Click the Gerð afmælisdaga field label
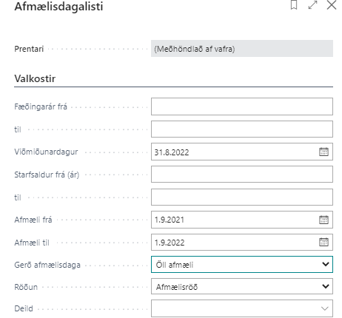 tap(47, 265)
